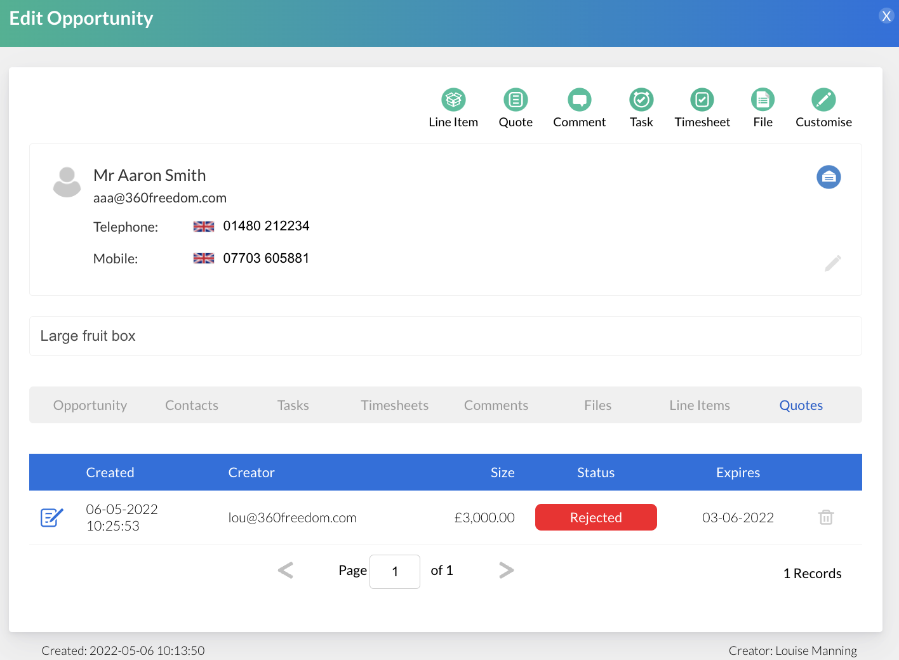Open the quote edit icon
Image resolution: width=899 pixels, height=660 pixels.
point(51,518)
